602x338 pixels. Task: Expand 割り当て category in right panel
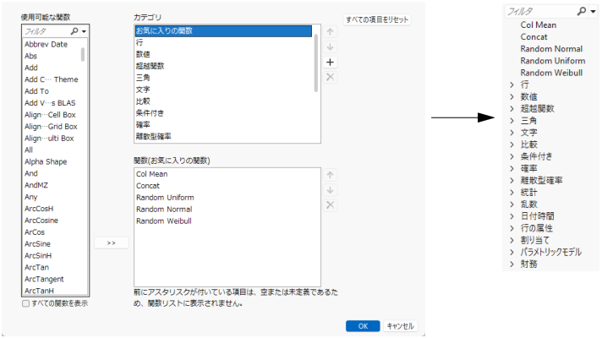tap(512, 240)
